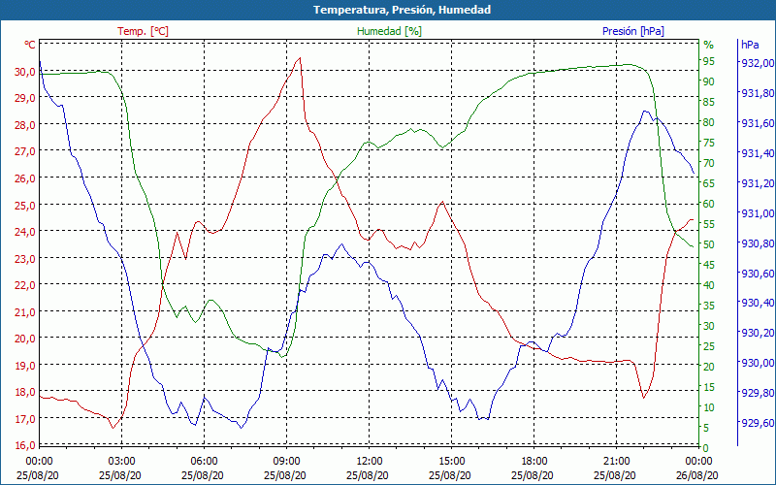Click the 65 humidity axis value
This screenshot has height=485, width=776.
click(x=709, y=183)
